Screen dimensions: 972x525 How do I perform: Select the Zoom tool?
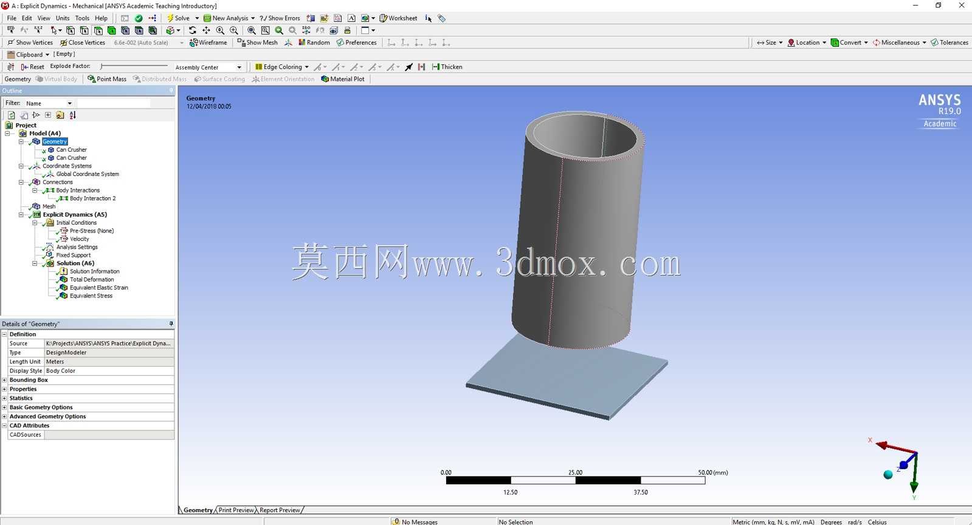point(220,30)
